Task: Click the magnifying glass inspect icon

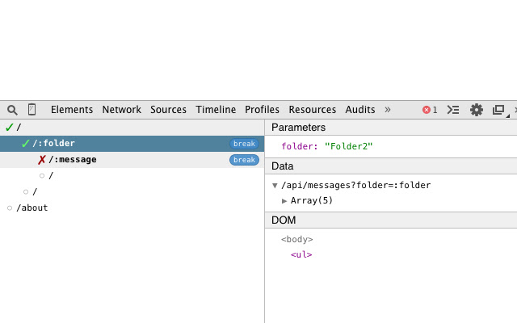Action: 12,110
